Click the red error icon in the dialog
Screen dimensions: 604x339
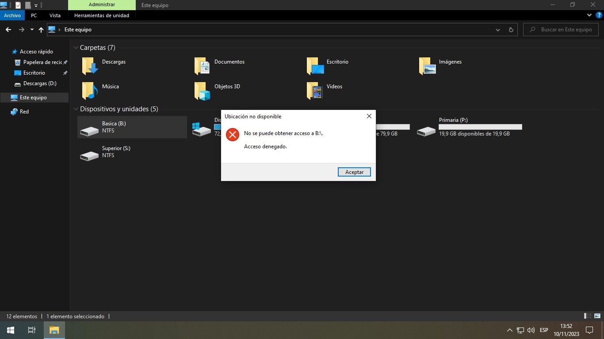(x=232, y=135)
